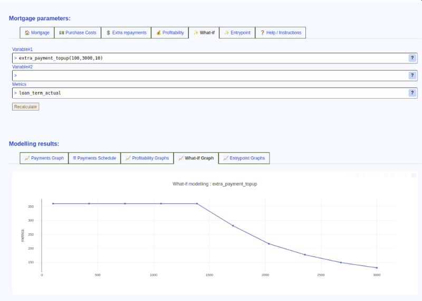Open help for Variable#1 question mark

[413, 58]
